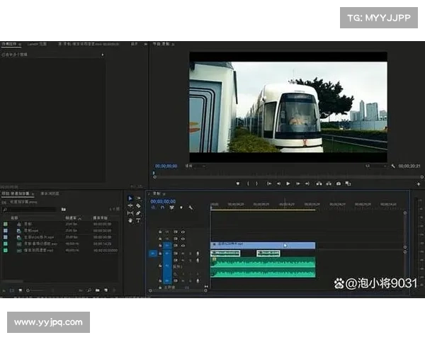Toggle lock on V3 track

click(x=160, y=232)
